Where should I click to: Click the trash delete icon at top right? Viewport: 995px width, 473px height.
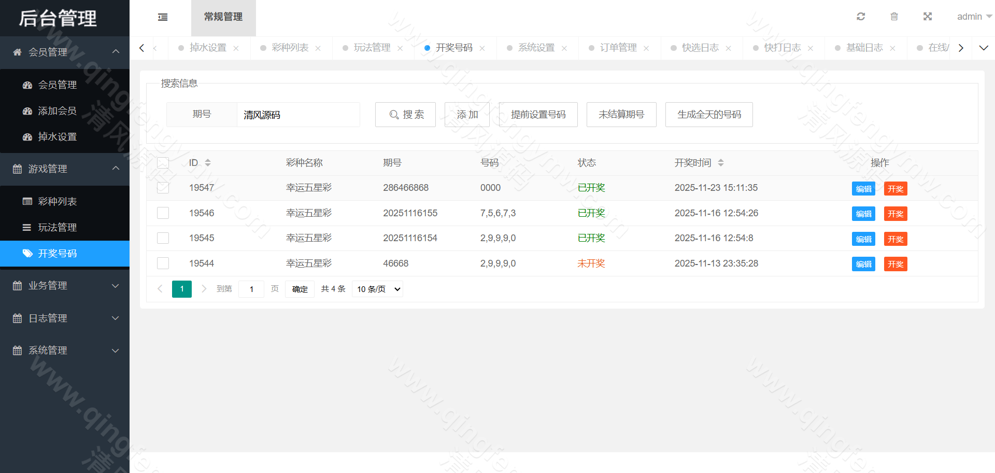894,16
